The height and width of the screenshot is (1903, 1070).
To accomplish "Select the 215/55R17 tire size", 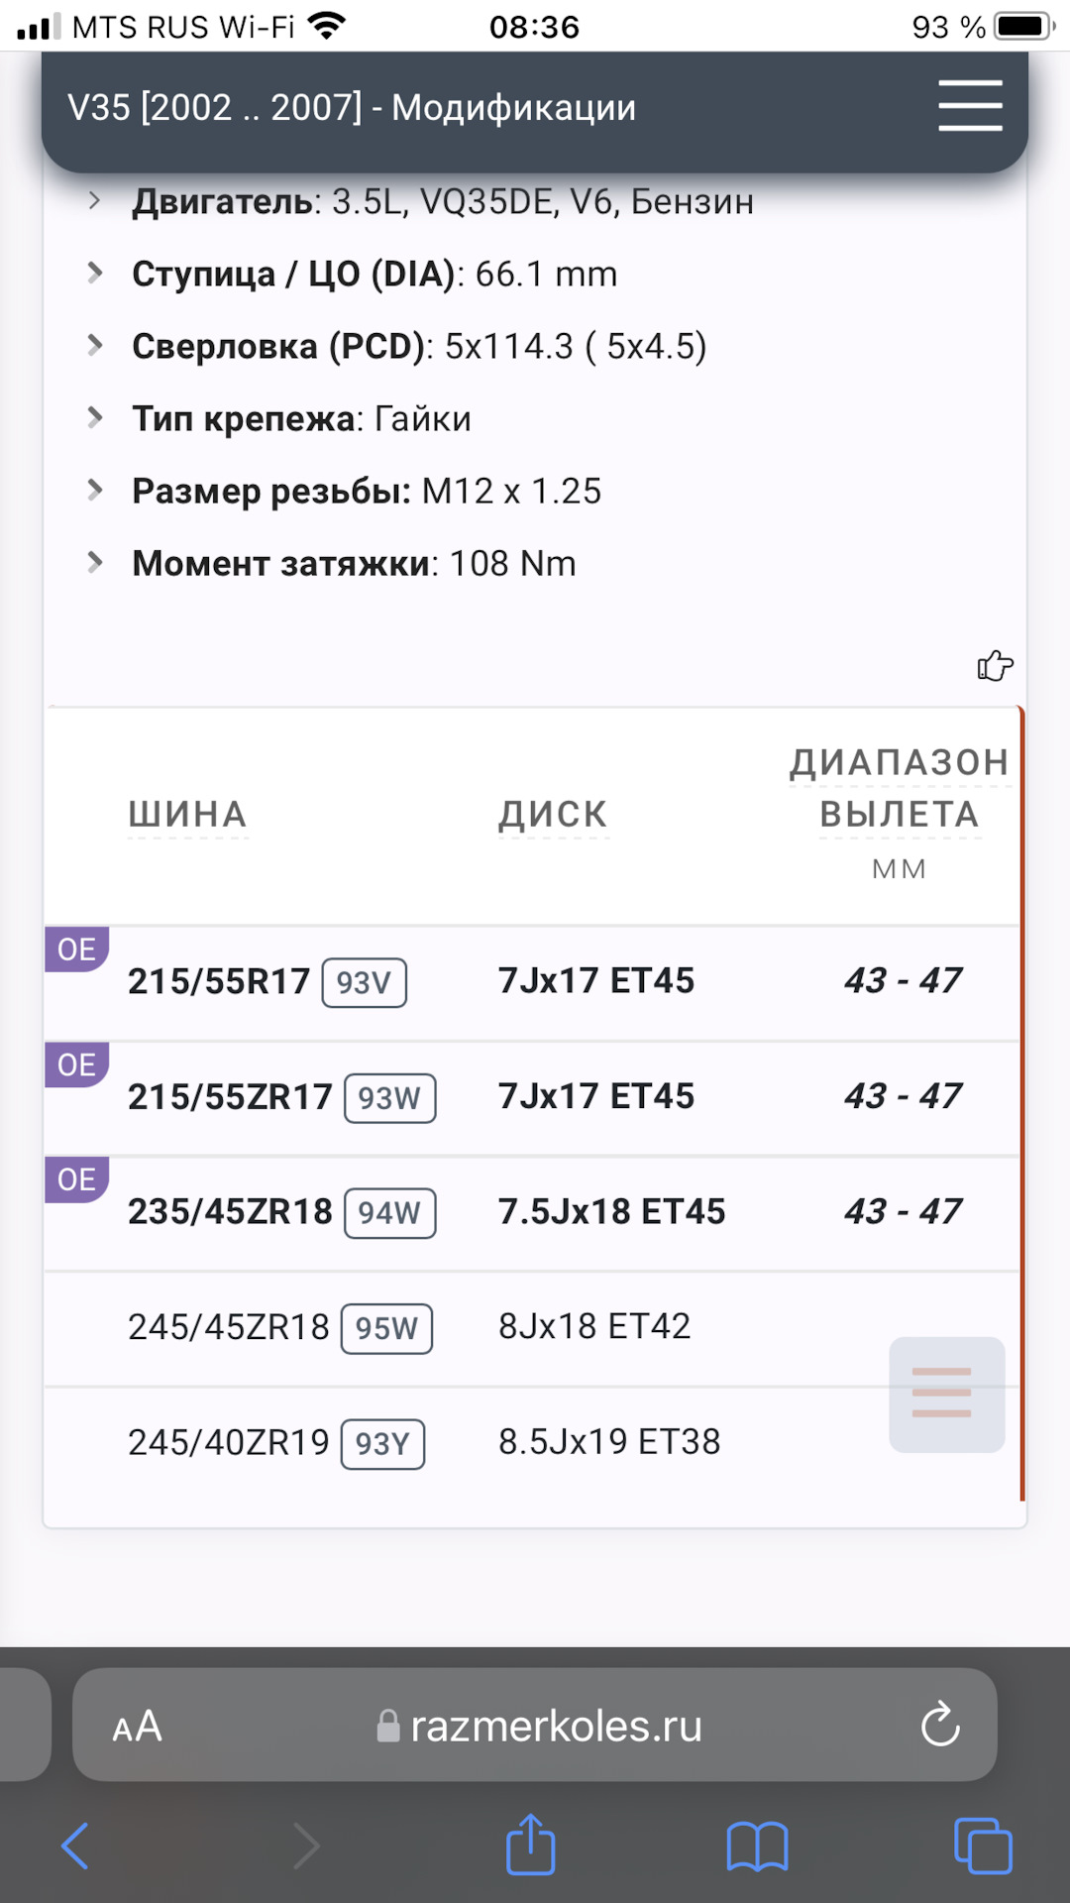I will [x=219, y=981].
